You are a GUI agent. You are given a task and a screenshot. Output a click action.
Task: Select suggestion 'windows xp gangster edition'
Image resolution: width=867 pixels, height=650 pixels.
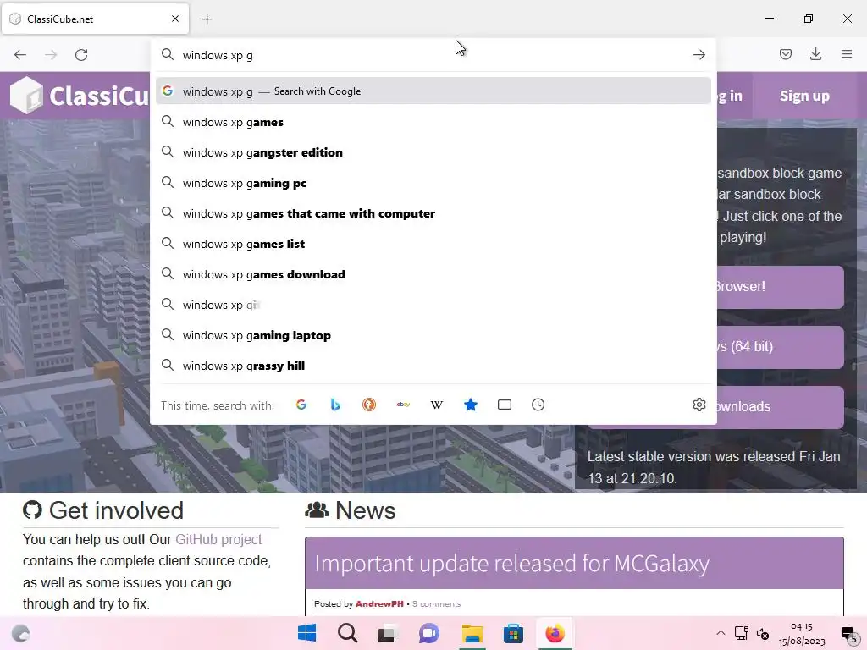[x=433, y=152]
